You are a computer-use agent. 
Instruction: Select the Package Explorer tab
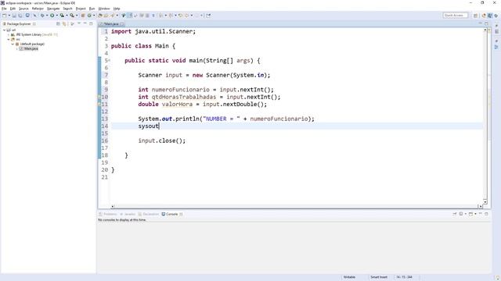(x=19, y=24)
